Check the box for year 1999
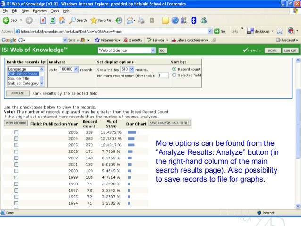 click(x=17, y=177)
